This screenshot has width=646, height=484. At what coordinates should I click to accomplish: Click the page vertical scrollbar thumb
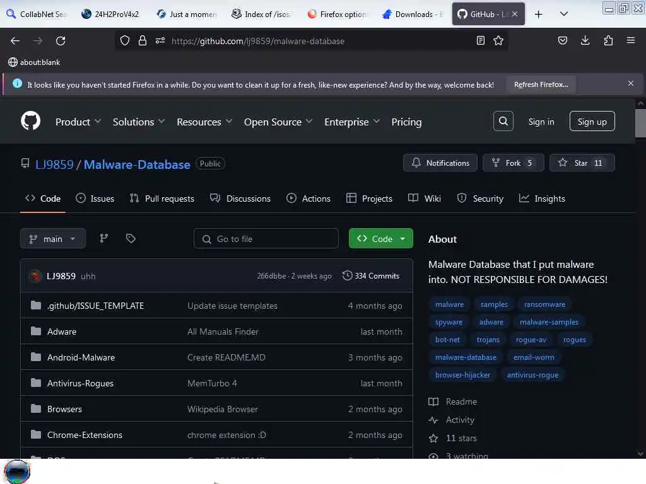[640, 123]
